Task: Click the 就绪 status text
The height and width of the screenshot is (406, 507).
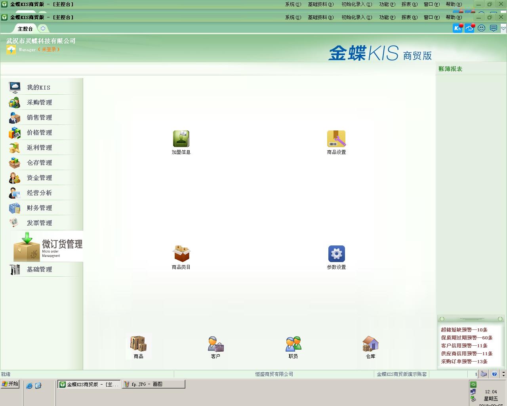Action: point(6,374)
